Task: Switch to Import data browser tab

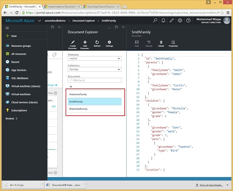Action: [62, 6]
